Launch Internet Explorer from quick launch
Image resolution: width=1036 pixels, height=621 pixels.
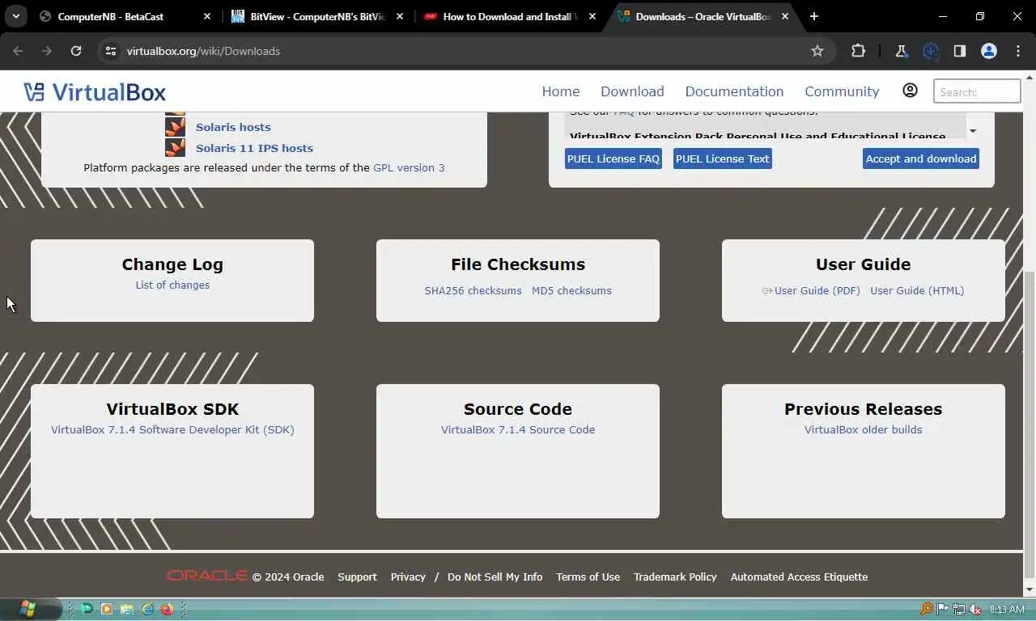click(147, 609)
